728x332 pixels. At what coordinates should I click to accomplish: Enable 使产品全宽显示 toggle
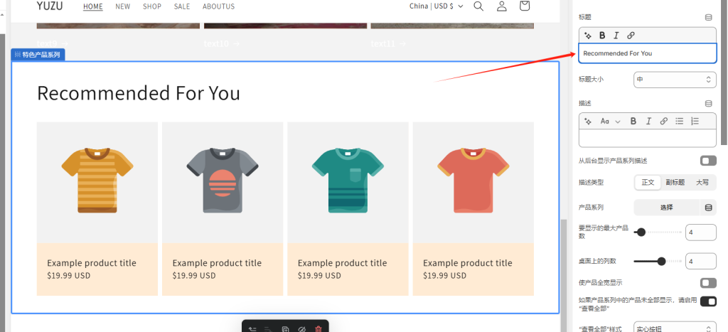[707, 282]
